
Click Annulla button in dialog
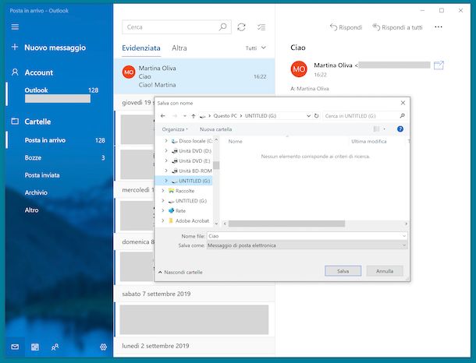pos(385,271)
